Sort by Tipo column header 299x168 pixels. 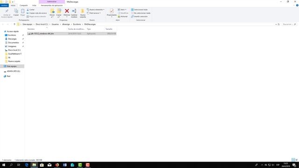[89, 29]
